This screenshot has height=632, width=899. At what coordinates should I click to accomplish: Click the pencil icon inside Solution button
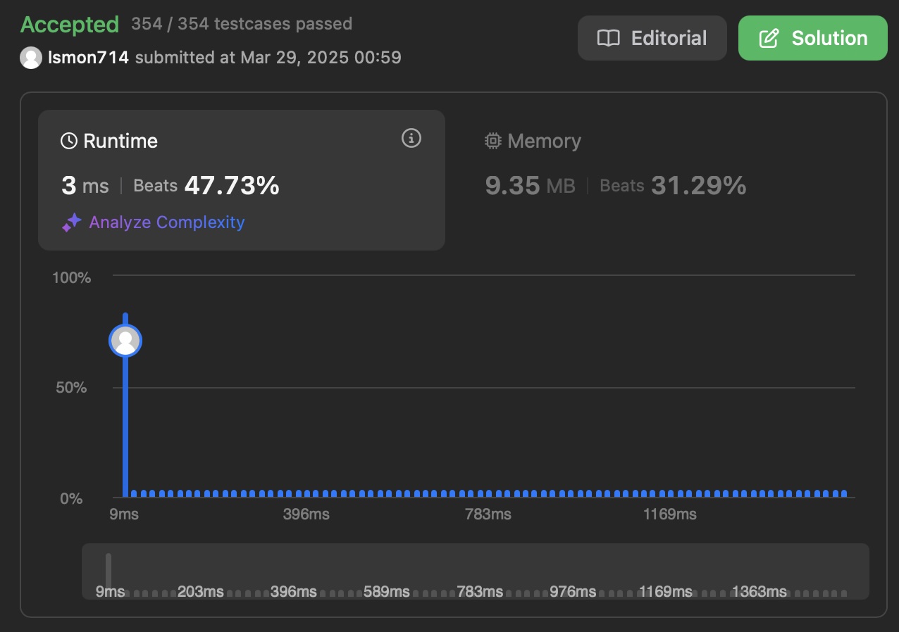pos(770,38)
